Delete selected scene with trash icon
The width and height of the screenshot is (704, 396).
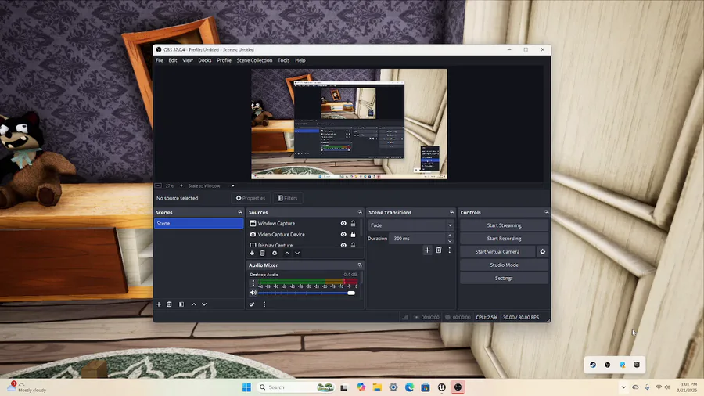[169, 304]
